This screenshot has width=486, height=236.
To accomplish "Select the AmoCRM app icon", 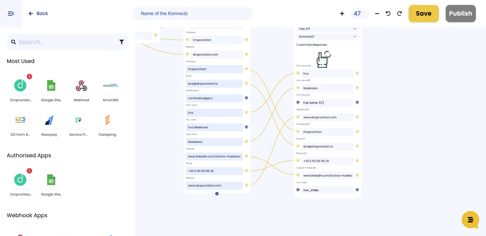I will [110, 86].
